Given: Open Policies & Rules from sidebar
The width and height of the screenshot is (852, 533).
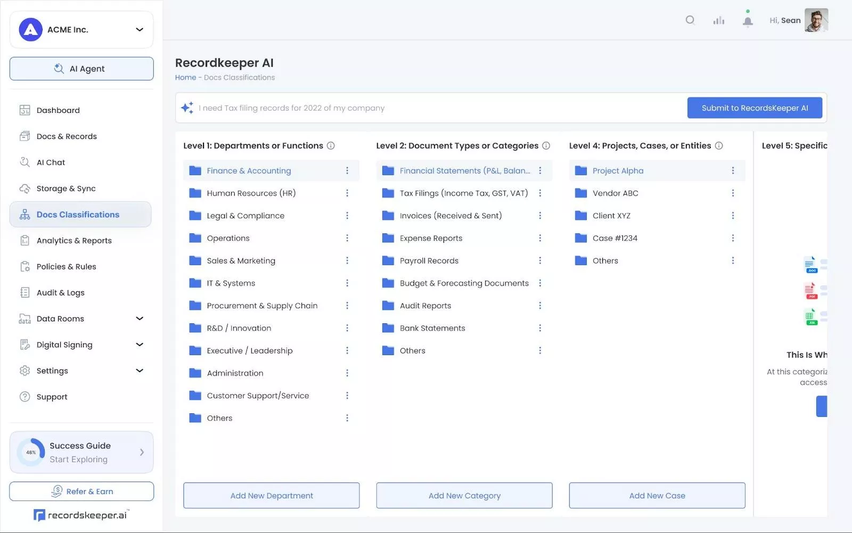Looking at the screenshot, I should [66, 267].
